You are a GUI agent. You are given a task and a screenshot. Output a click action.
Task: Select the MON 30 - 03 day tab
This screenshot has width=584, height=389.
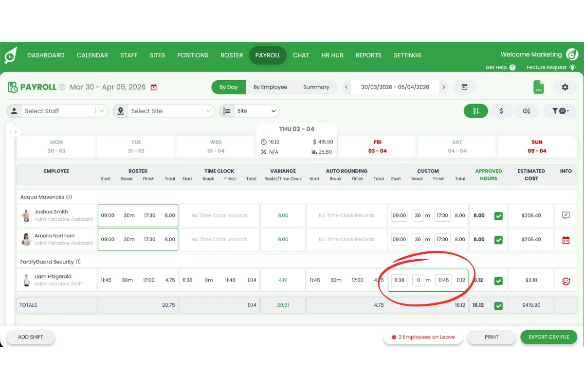[x=56, y=146]
